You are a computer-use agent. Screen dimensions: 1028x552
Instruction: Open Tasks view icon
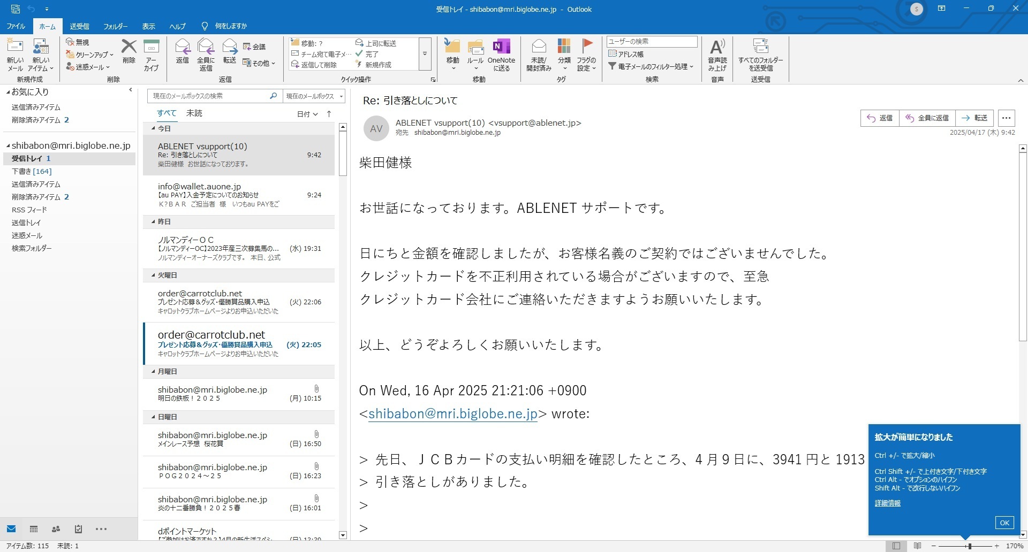(78, 529)
